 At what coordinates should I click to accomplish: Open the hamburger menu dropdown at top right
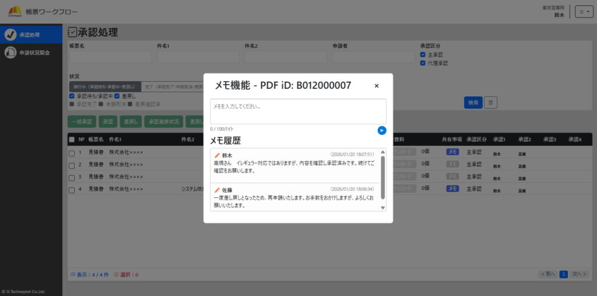(x=584, y=12)
